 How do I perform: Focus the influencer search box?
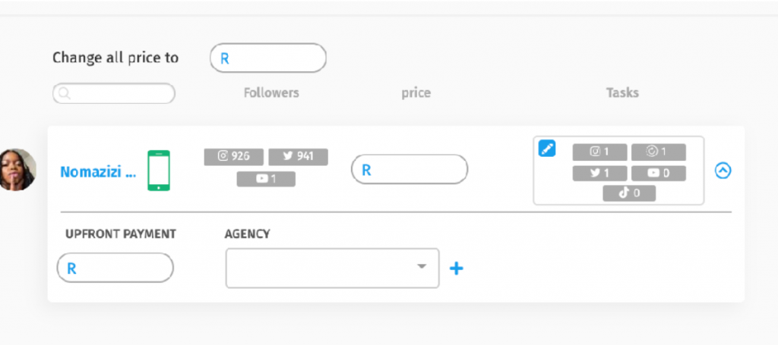click(x=114, y=93)
